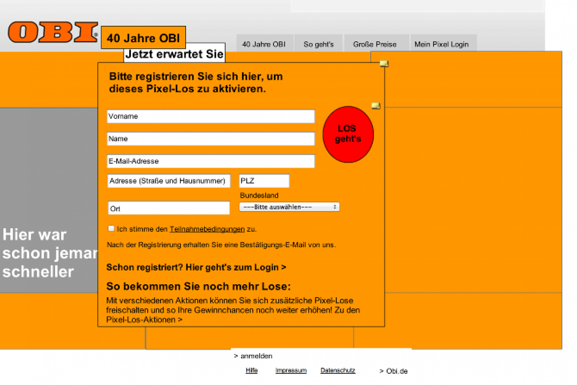The image size is (577, 385).
Task: Click the Hilfe footer link
Action: [x=251, y=370]
